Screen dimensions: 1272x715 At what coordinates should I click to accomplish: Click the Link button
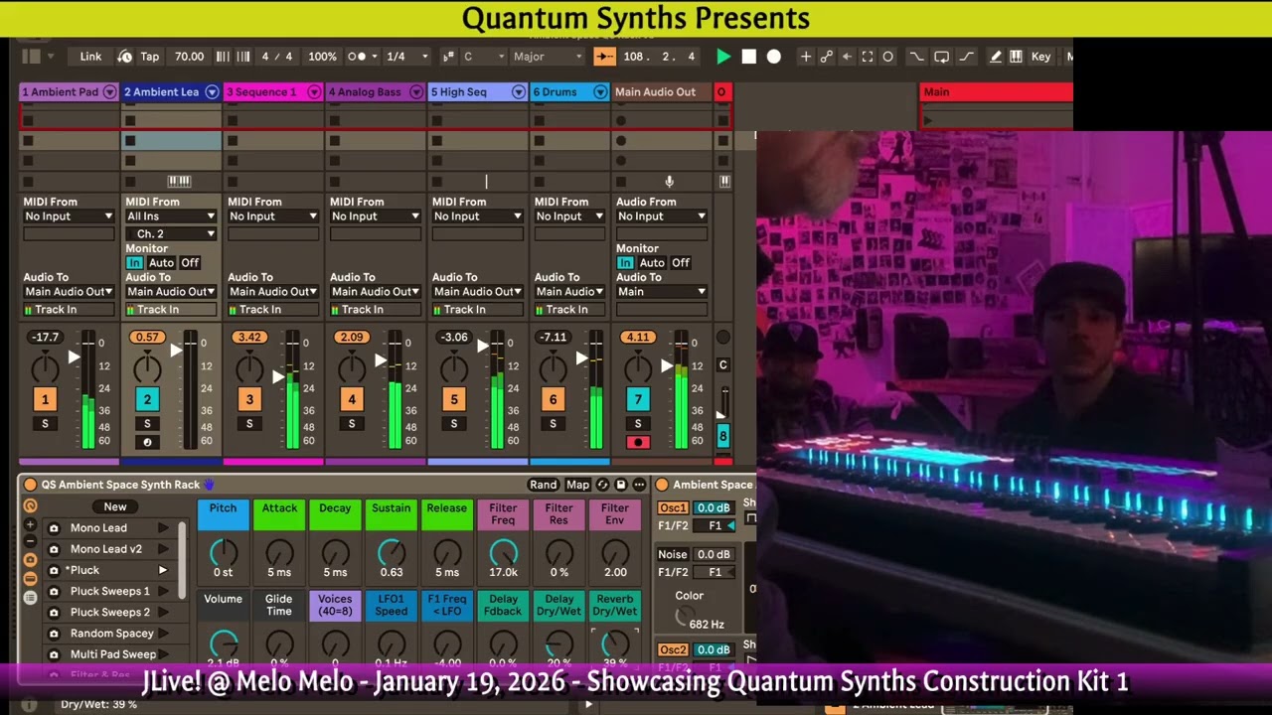point(90,57)
